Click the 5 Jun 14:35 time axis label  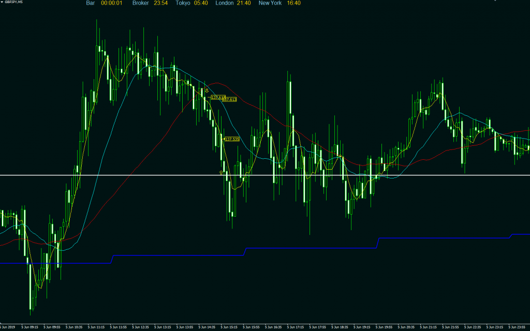click(x=207, y=327)
